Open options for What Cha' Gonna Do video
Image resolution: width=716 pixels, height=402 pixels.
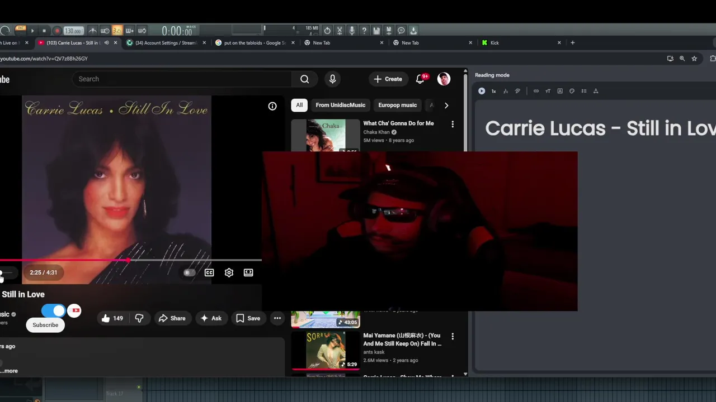point(453,124)
